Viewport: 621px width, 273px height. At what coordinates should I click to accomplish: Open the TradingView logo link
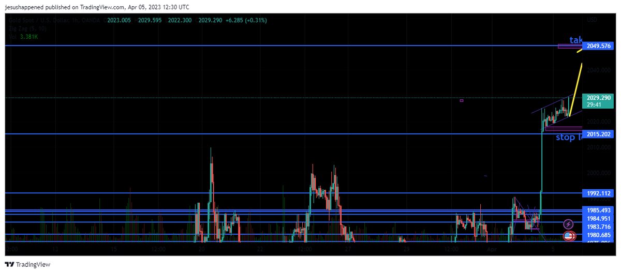coord(27,264)
